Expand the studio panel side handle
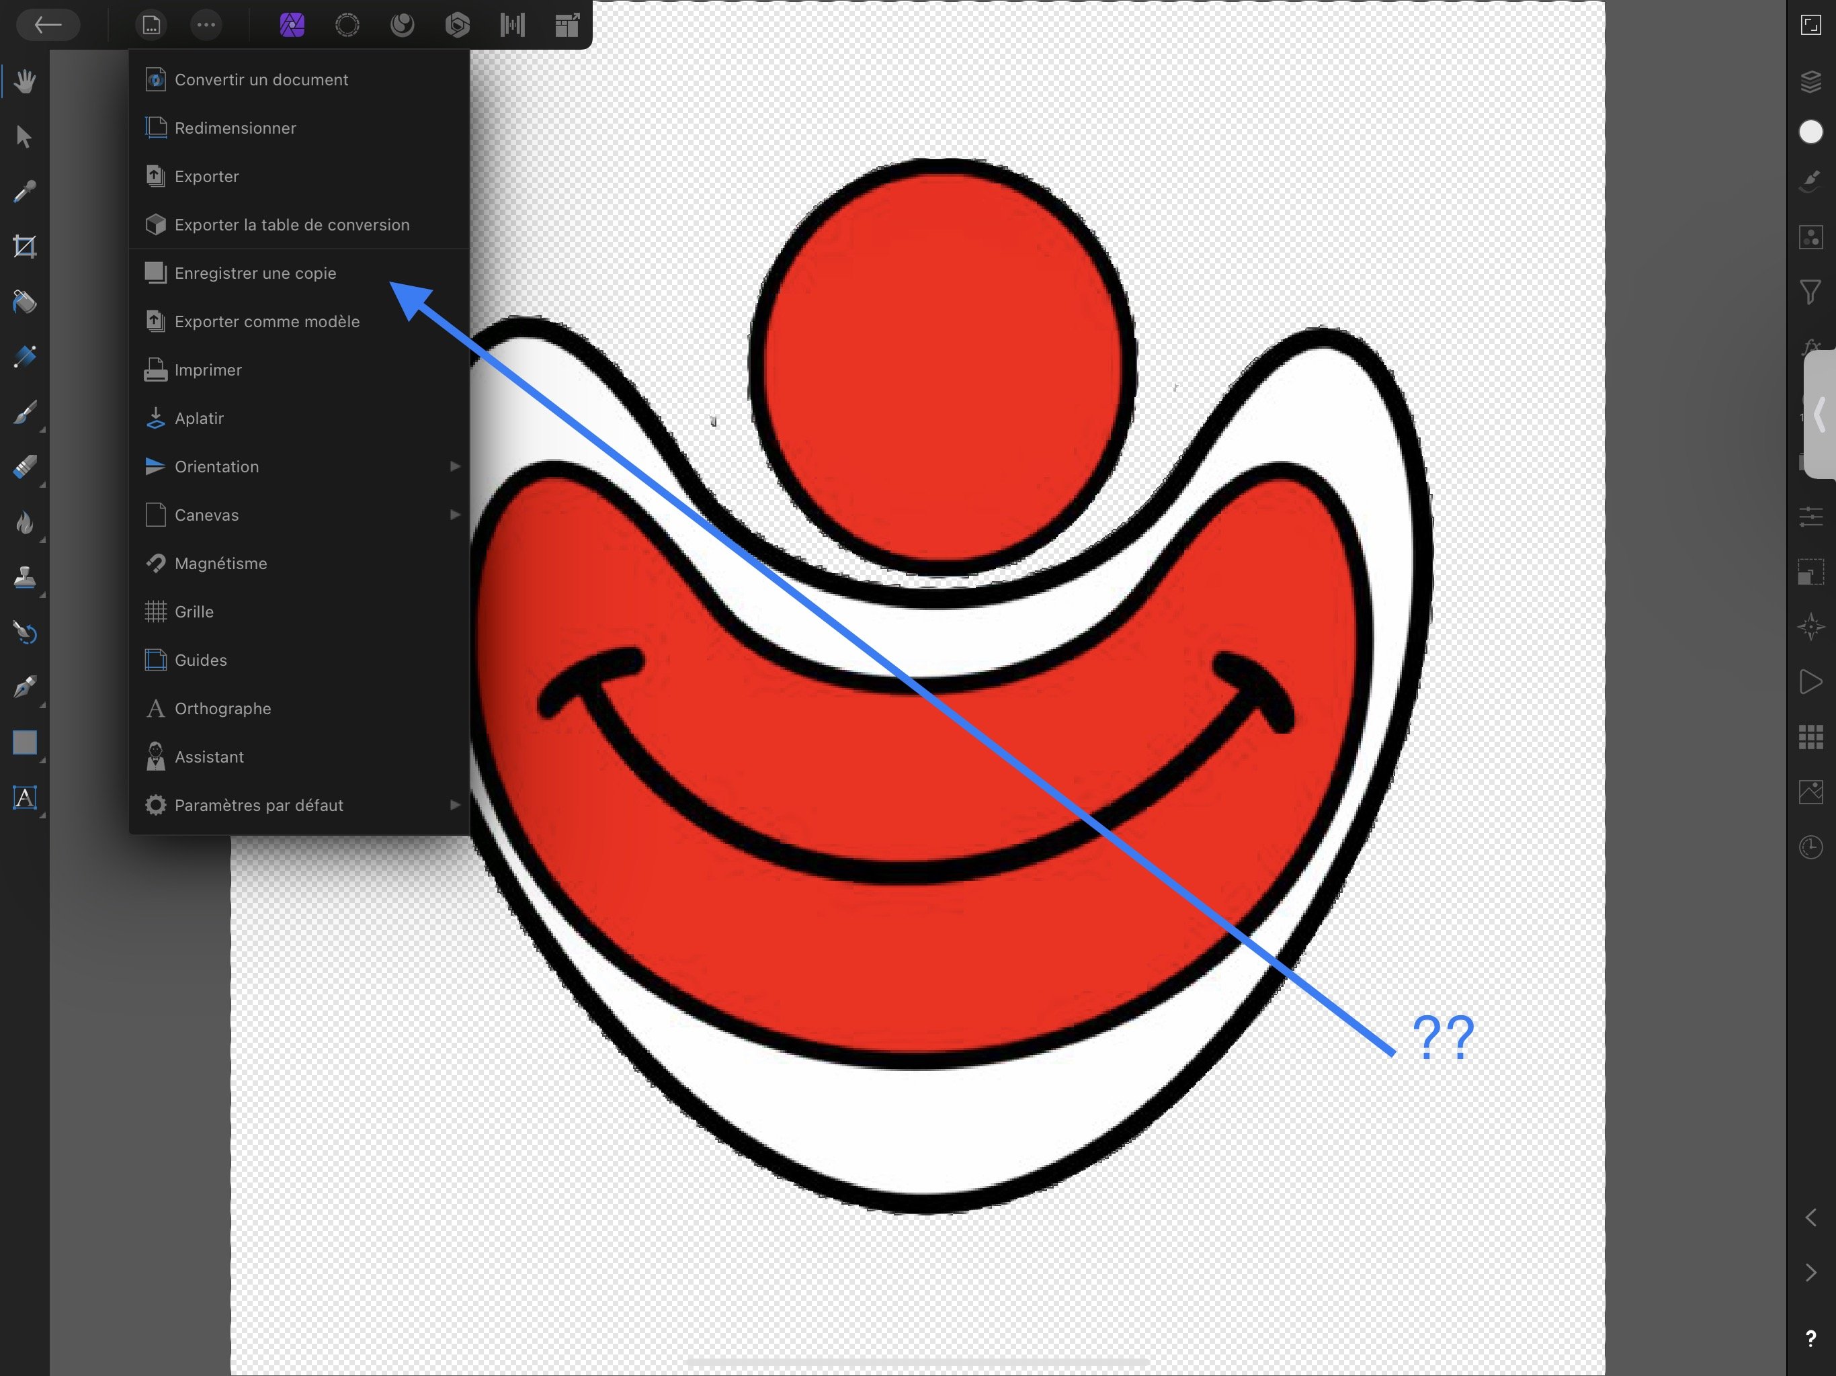The image size is (1836, 1376). (x=1819, y=414)
